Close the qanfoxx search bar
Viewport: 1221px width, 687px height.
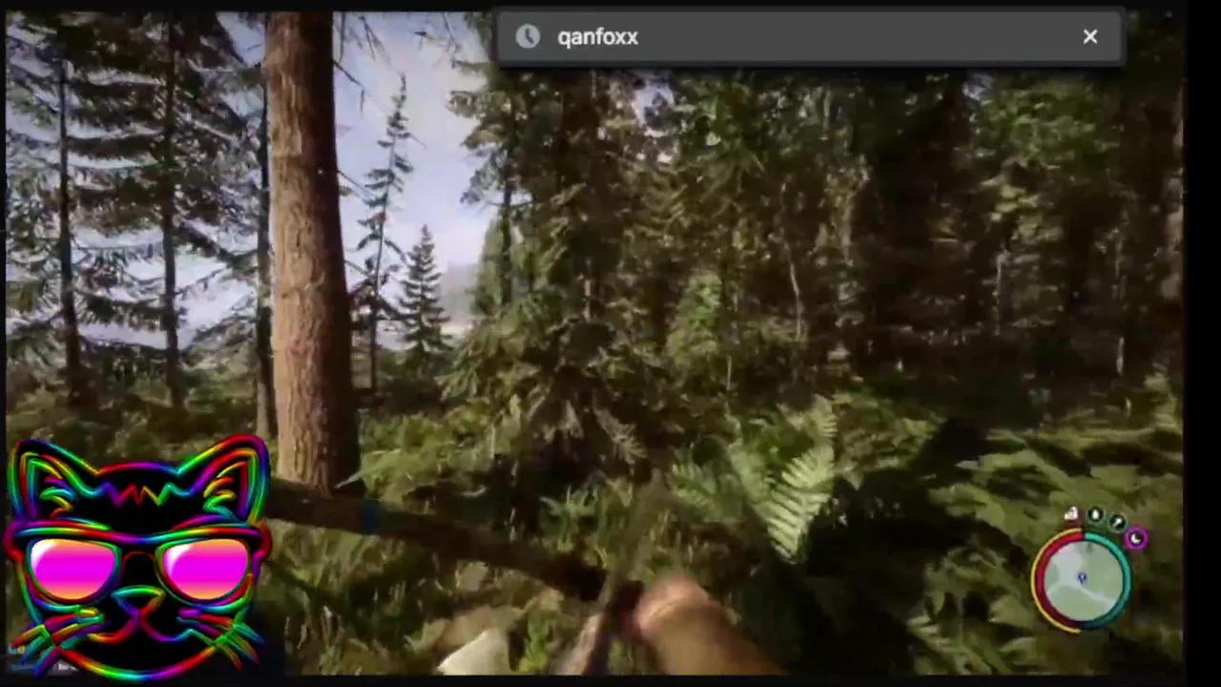tap(1090, 37)
